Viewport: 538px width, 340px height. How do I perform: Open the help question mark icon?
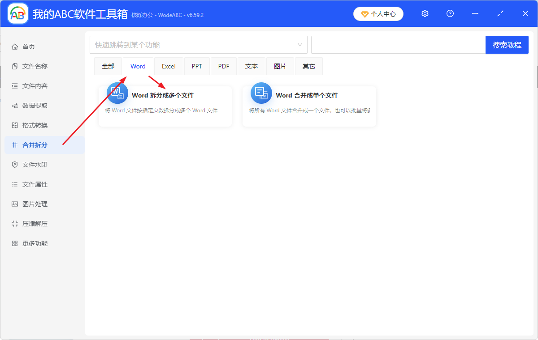450,13
